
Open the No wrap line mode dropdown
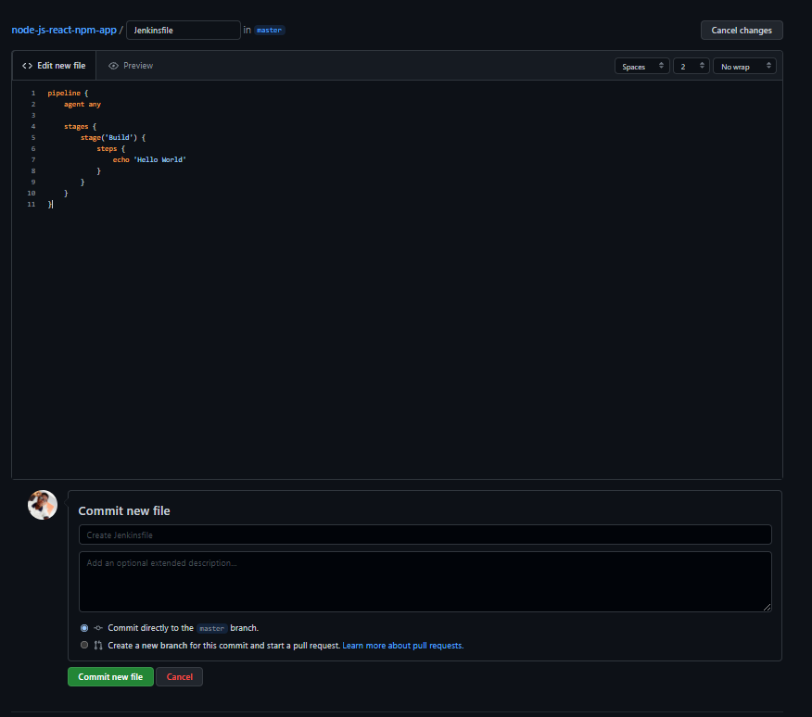pos(744,67)
